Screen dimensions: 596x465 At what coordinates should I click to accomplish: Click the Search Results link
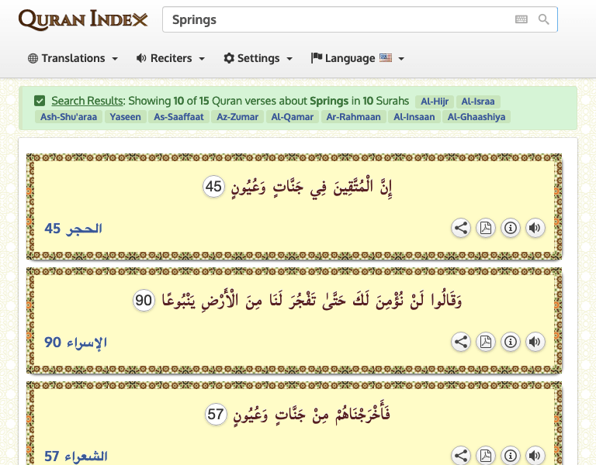point(87,101)
